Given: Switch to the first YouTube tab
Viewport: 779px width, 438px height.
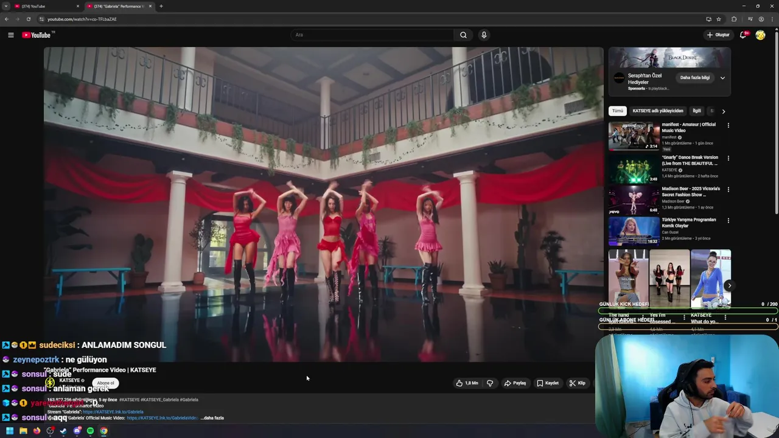Looking at the screenshot, I should [46, 6].
